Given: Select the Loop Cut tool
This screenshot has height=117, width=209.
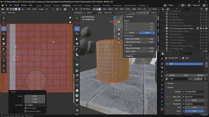Looking at the screenshot, I should tap(77, 80).
